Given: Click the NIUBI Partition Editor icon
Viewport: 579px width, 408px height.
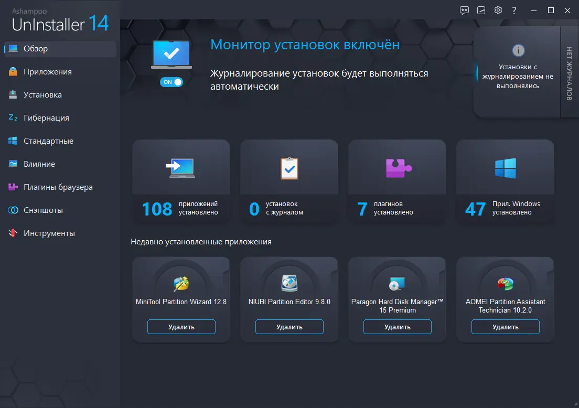Looking at the screenshot, I should 289,284.
